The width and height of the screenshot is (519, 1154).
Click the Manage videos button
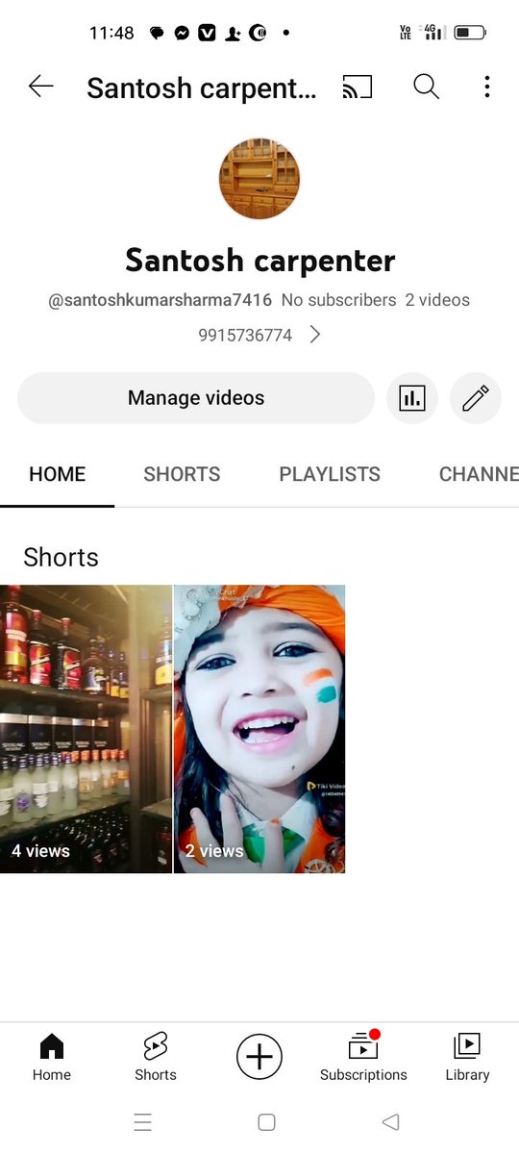click(196, 398)
